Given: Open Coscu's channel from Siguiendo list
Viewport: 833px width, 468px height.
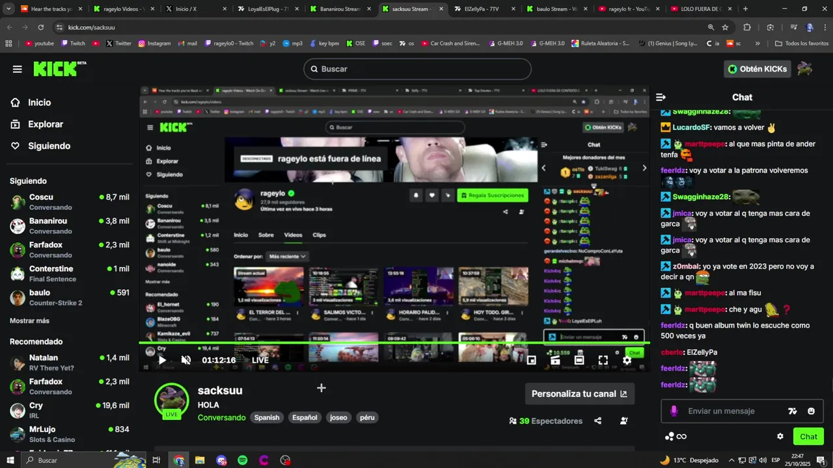Looking at the screenshot, I should pyautogui.click(x=70, y=202).
